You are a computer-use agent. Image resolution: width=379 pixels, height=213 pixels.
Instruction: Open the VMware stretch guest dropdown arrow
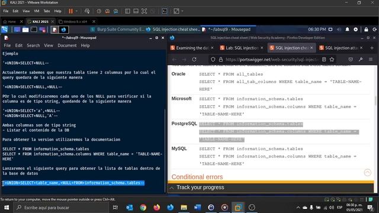coord(182,11)
